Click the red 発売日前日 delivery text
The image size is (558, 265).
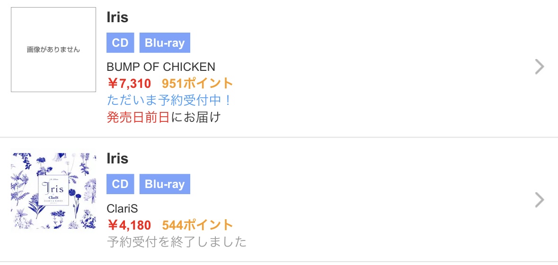pos(138,117)
